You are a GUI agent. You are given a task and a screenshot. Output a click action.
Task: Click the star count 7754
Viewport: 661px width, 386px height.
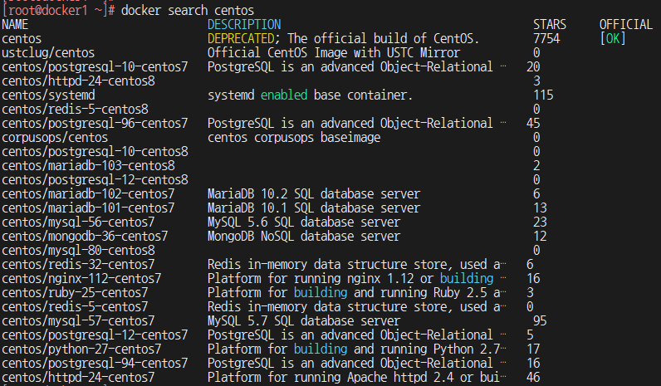pyautogui.click(x=546, y=39)
